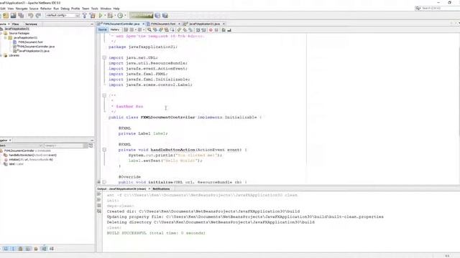Select Libraries node in Projects tree

pyautogui.click(x=14, y=55)
